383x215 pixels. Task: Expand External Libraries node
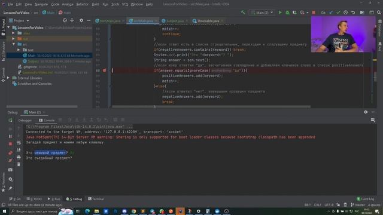pyautogui.click(x=8, y=78)
